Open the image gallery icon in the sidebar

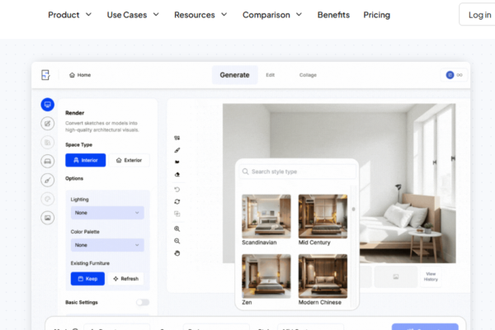(x=47, y=218)
